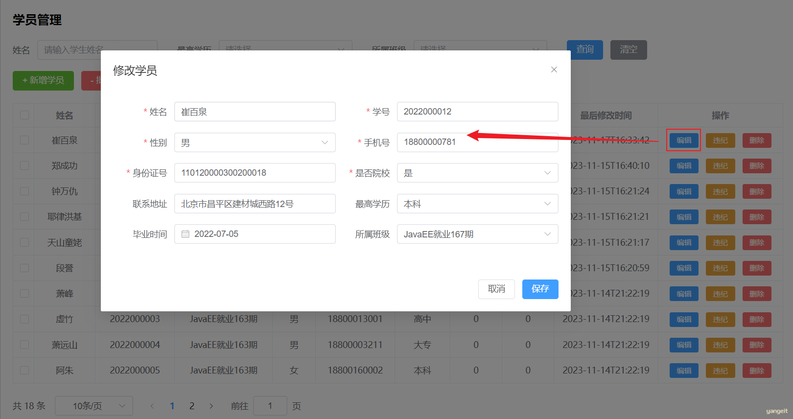Click the 手机号 field 18800000781
Screen dimensions: 793x419
coord(478,142)
